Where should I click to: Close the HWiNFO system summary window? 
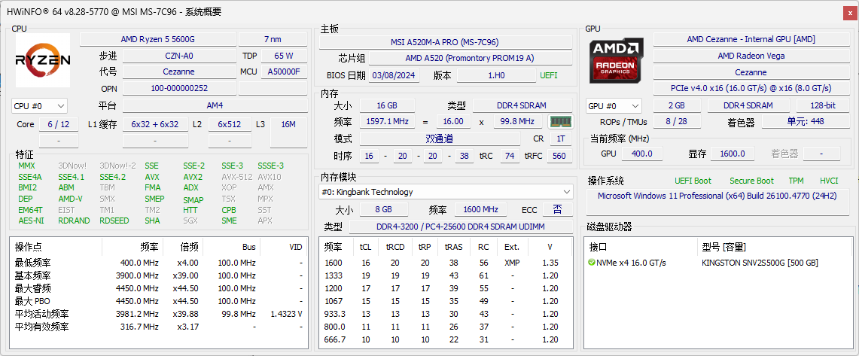coord(850,11)
